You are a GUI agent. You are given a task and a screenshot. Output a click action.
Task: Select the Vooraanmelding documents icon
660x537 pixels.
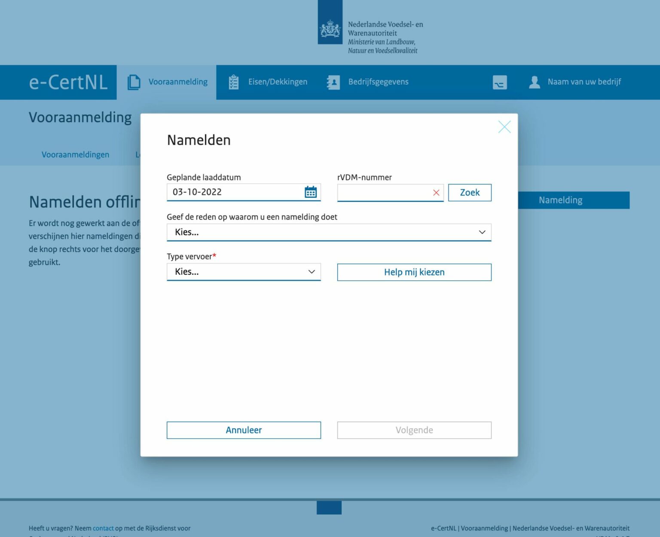tap(134, 82)
